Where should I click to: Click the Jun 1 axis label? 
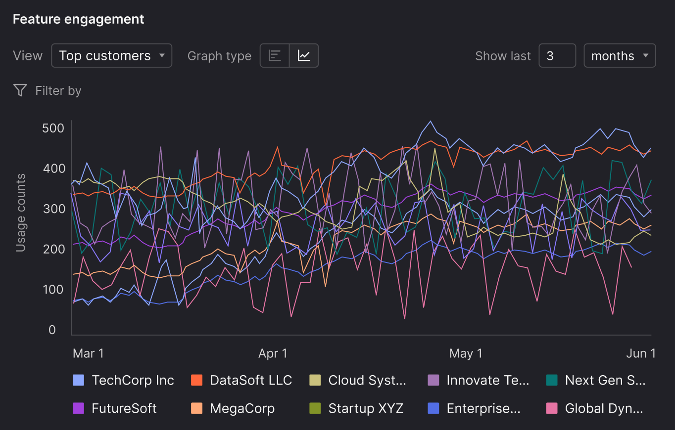(x=641, y=353)
